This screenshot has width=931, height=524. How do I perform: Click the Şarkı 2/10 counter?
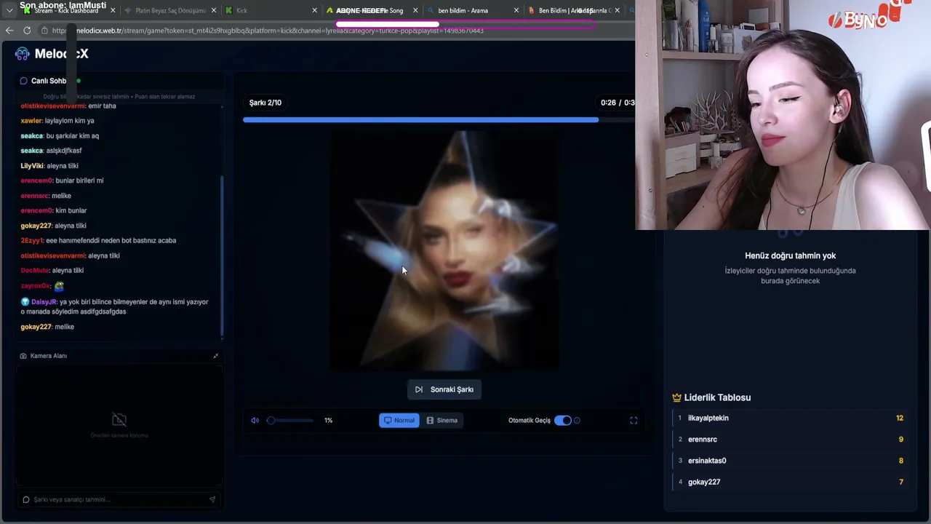click(x=265, y=103)
